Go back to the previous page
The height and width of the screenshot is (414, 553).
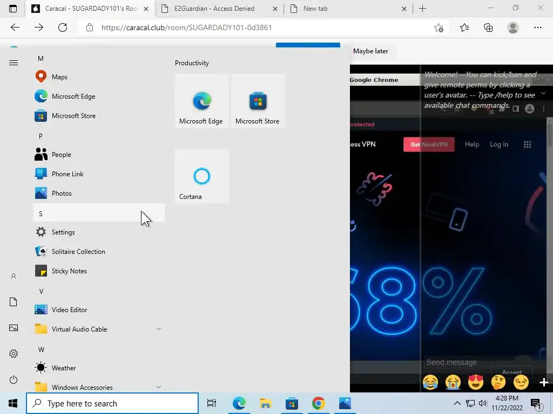pos(15,27)
